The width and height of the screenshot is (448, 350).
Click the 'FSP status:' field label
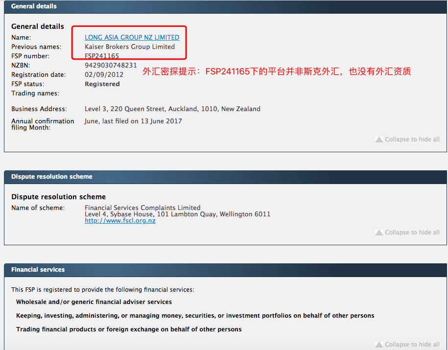click(28, 84)
